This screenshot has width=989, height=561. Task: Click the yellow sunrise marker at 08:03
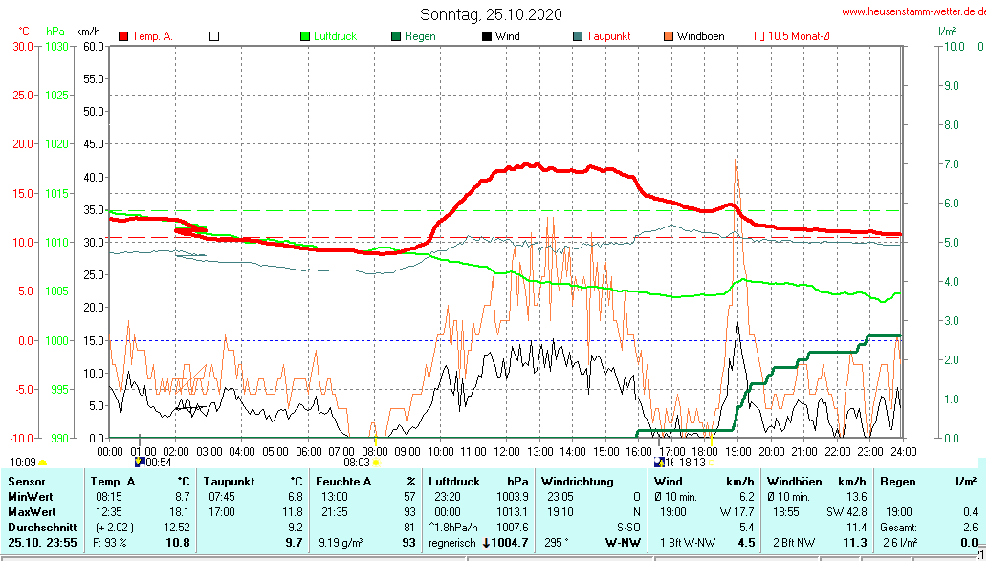click(376, 462)
